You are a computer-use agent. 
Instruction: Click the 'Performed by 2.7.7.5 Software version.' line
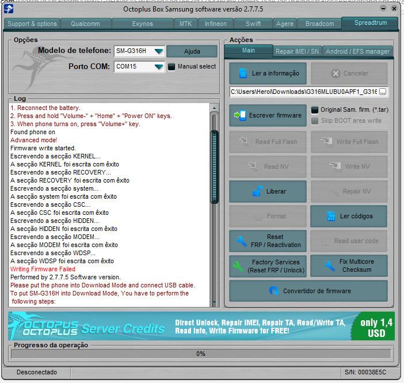tap(66, 277)
